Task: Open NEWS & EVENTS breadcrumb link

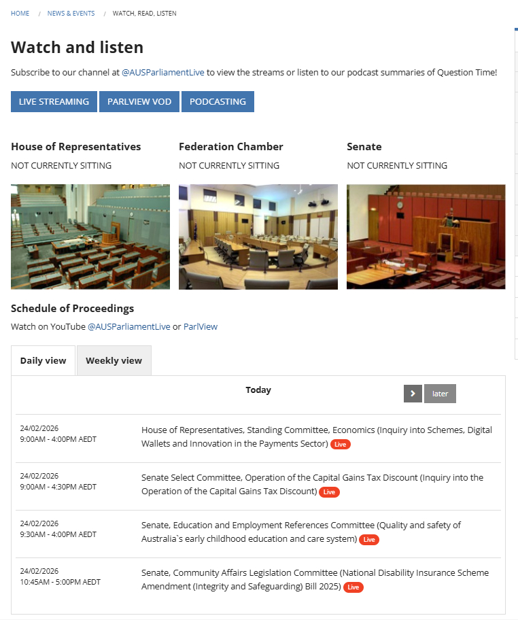Action: point(71,14)
